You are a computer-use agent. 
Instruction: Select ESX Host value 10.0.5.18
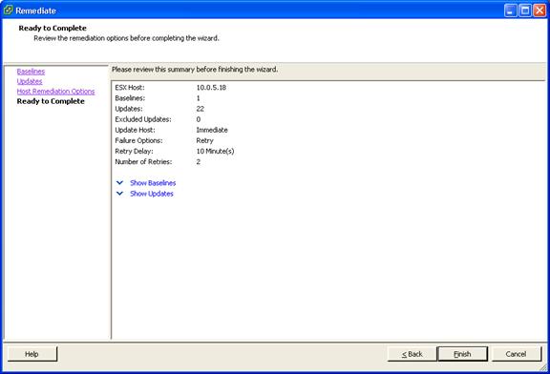[x=211, y=88]
